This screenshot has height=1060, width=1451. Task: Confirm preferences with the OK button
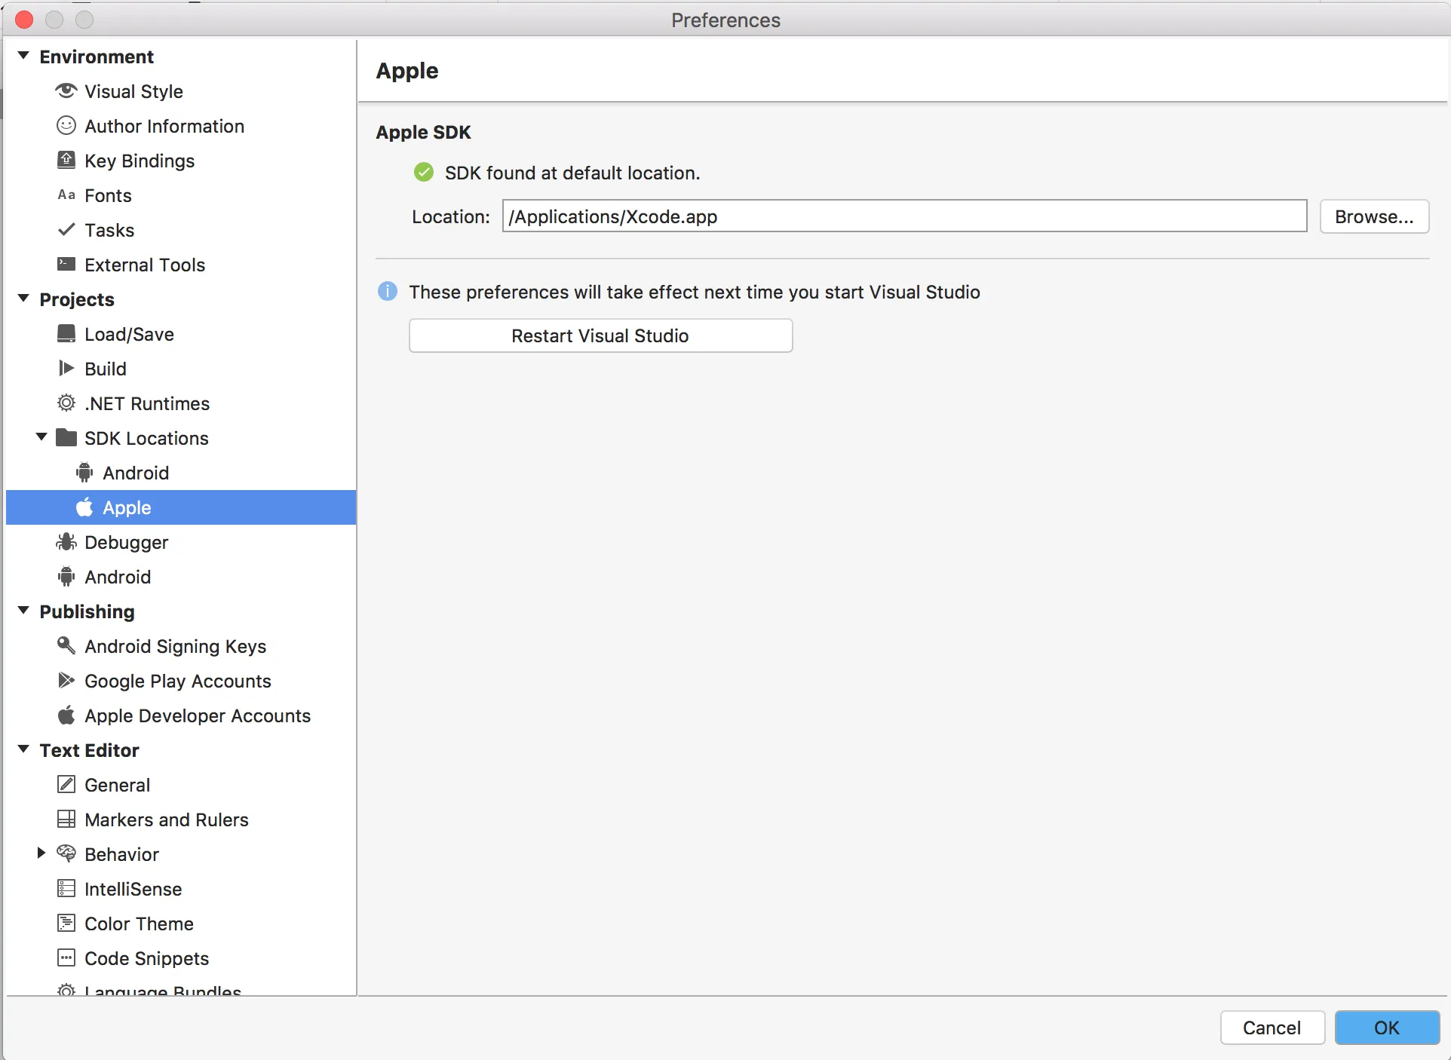pyautogui.click(x=1386, y=1028)
